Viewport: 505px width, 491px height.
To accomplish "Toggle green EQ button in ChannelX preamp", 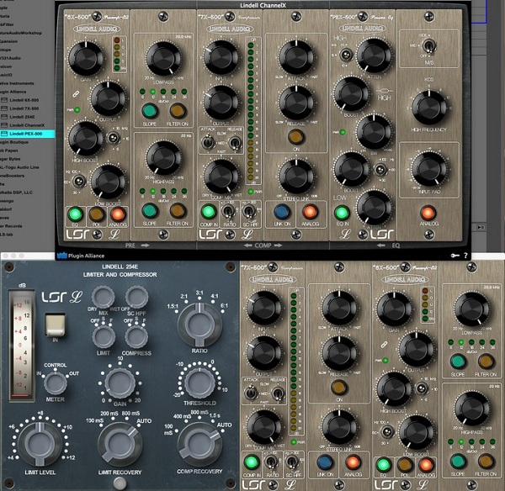I will pos(75,214).
